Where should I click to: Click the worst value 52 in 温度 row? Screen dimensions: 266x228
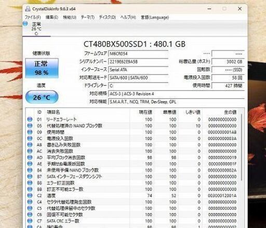(x=174, y=196)
